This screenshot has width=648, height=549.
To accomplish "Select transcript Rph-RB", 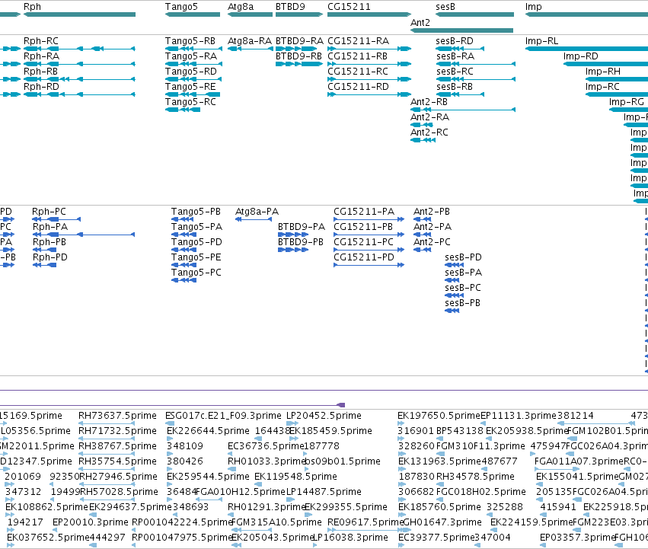I will click(x=79, y=79).
